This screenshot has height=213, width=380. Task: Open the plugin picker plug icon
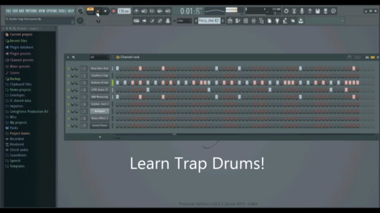277,21
